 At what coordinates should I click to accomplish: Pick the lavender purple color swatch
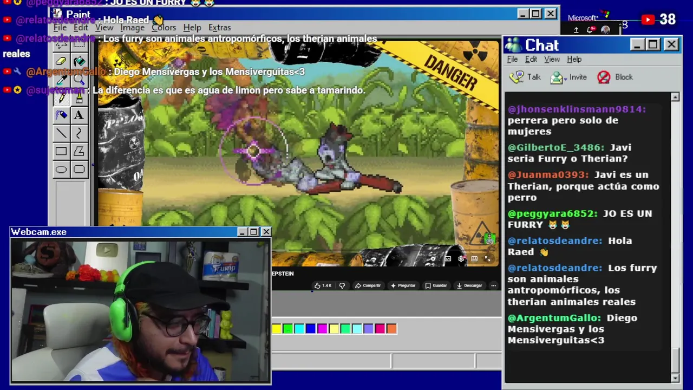[x=368, y=328]
